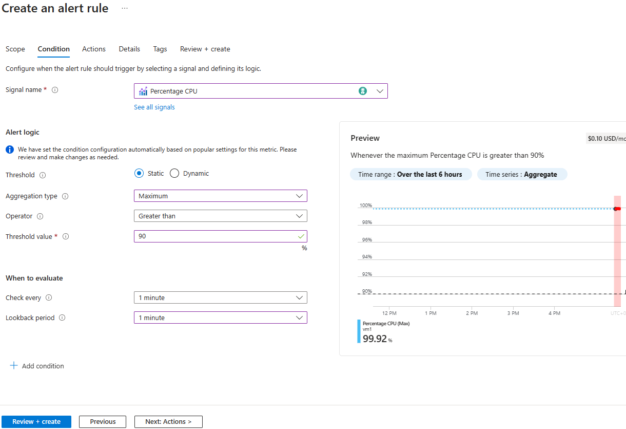Click the $0.10 USD cost estimate label
This screenshot has height=429, width=626.
click(x=606, y=138)
